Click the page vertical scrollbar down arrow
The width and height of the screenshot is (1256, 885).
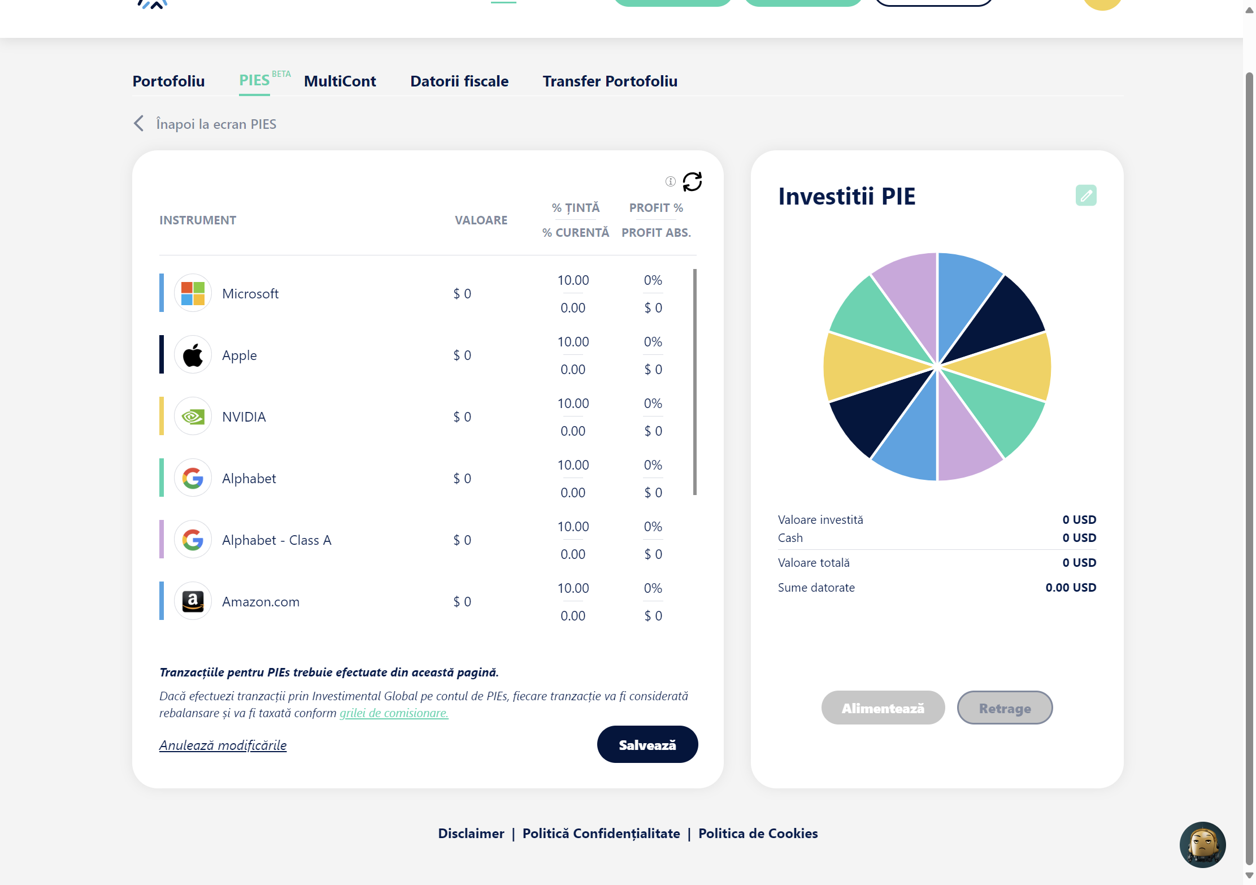click(x=1249, y=875)
